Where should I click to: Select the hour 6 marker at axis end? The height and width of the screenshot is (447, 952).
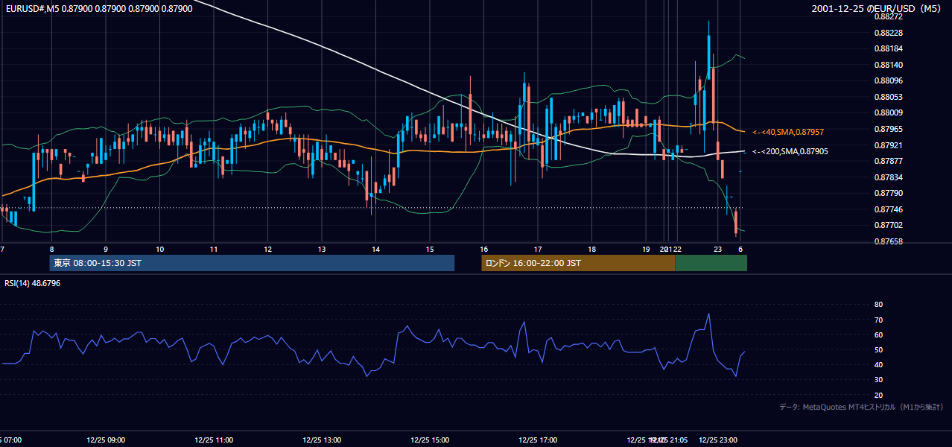point(740,249)
